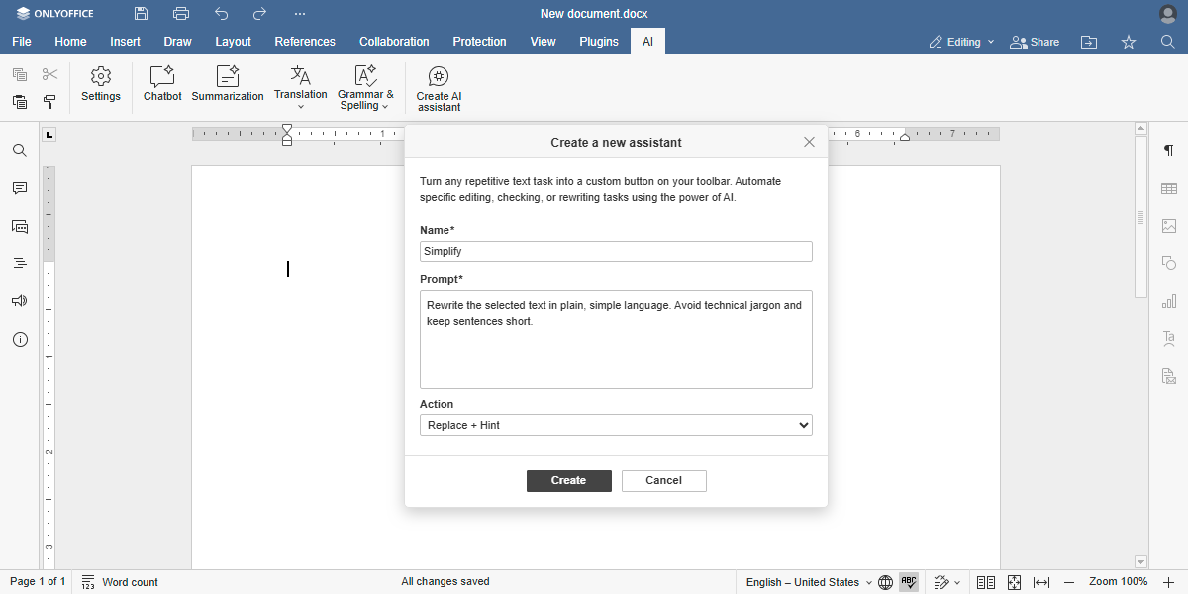This screenshot has width=1188, height=594.
Task: Open the Comments panel
Action: 19,188
